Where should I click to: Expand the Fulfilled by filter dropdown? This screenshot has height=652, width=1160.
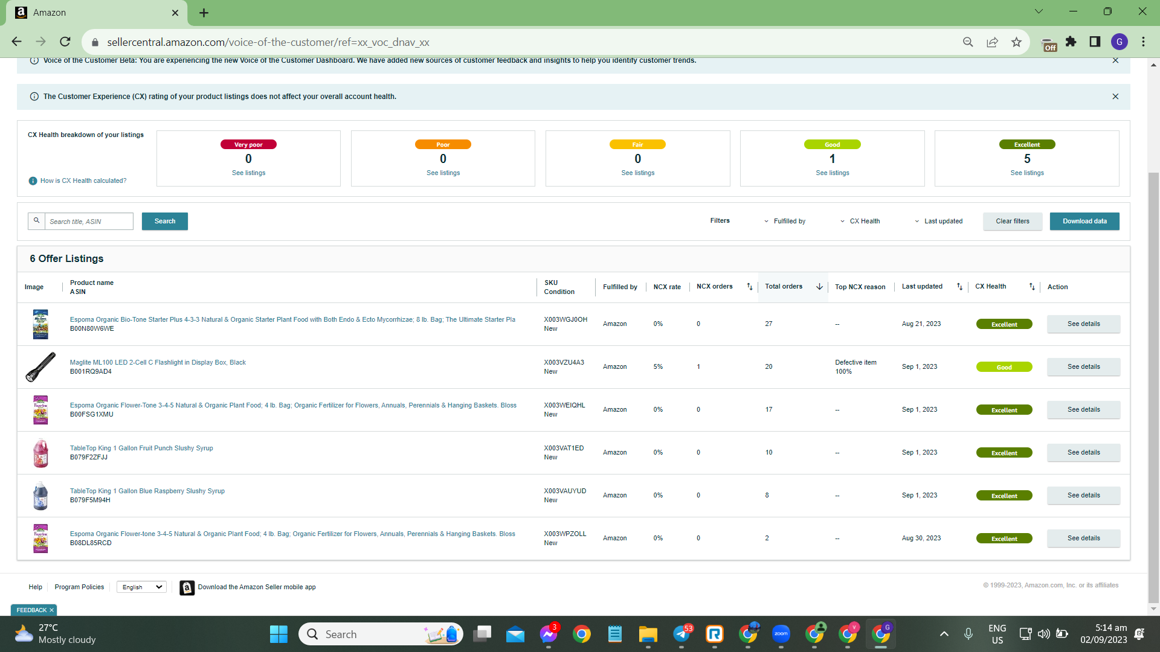785,222
